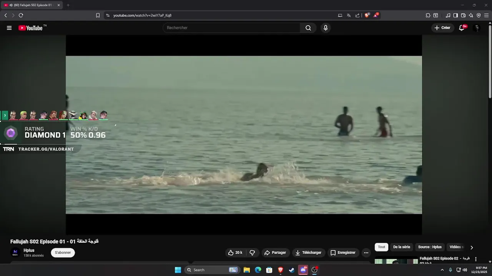Viewport: 492px width, 276px height.
Task: Click the Télécharger download button
Action: [309, 253]
